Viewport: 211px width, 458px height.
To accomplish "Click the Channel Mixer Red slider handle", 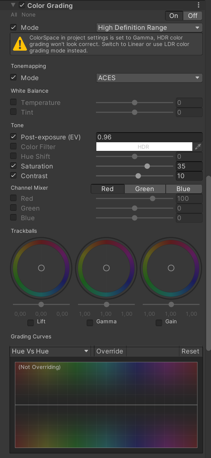I will click(152, 198).
